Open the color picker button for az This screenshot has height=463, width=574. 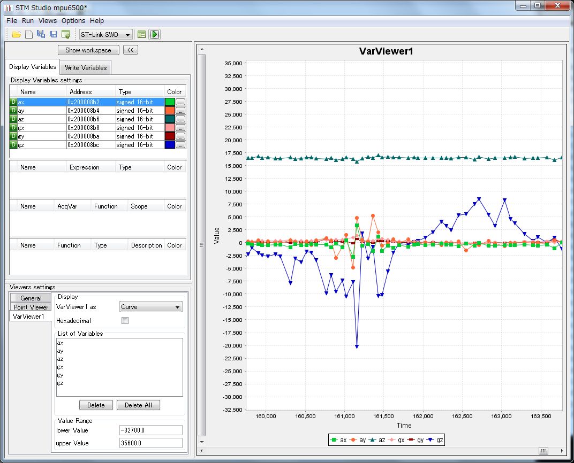[180, 119]
